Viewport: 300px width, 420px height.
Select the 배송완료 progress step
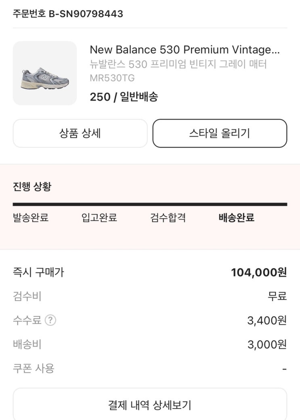[x=236, y=218]
